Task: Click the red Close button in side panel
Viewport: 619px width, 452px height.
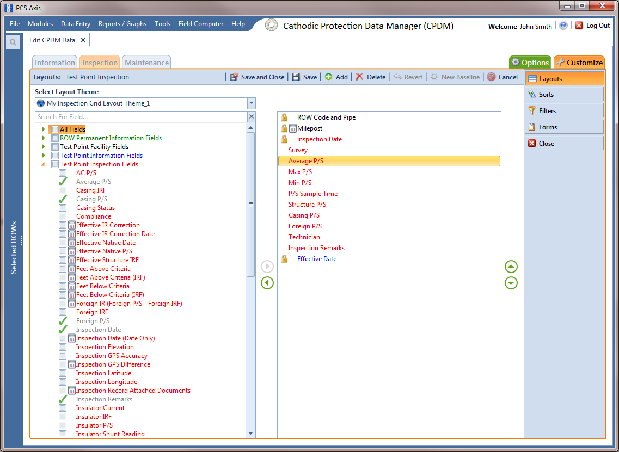Action: 564,143
